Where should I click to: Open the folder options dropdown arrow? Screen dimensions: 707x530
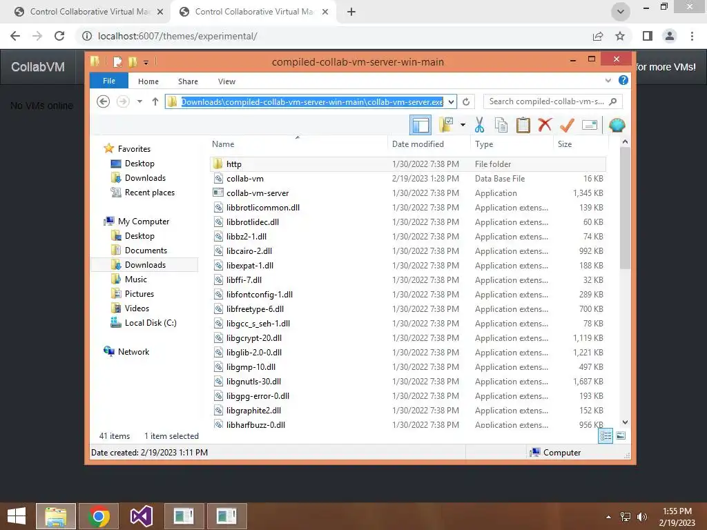click(x=463, y=125)
